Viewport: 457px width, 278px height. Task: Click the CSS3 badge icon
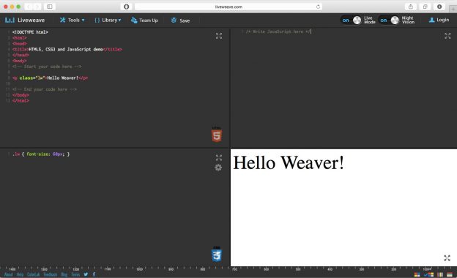(217, 254)
